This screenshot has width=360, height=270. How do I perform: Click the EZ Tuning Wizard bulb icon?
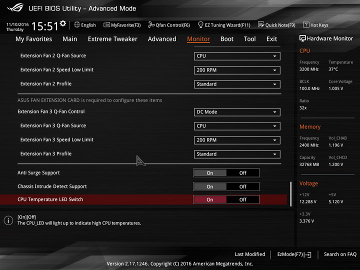(x=200, y=25)
